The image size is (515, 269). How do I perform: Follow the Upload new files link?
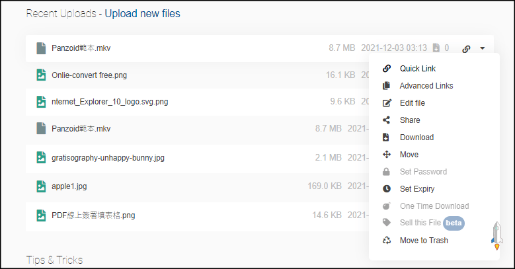(x=142, y=14)
